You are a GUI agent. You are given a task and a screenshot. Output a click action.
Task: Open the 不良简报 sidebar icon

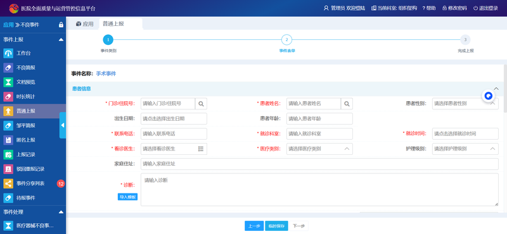pyautogui.click(x=8, y=68)
